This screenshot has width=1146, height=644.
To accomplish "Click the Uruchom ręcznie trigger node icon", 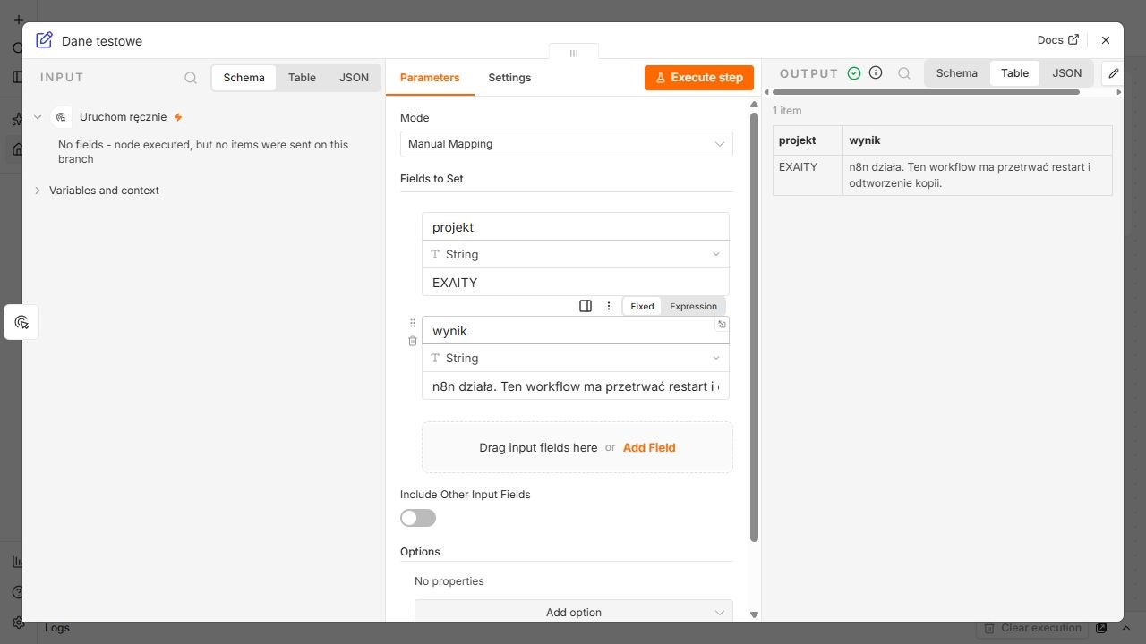I will tap(61, 117).
